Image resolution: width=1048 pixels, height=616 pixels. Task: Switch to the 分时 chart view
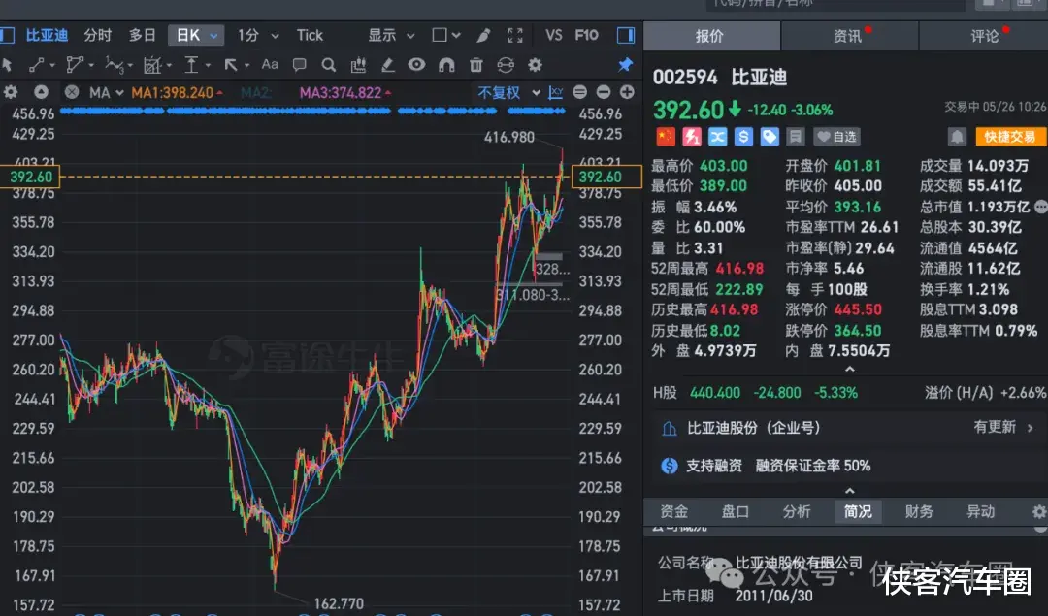point(98,36)
